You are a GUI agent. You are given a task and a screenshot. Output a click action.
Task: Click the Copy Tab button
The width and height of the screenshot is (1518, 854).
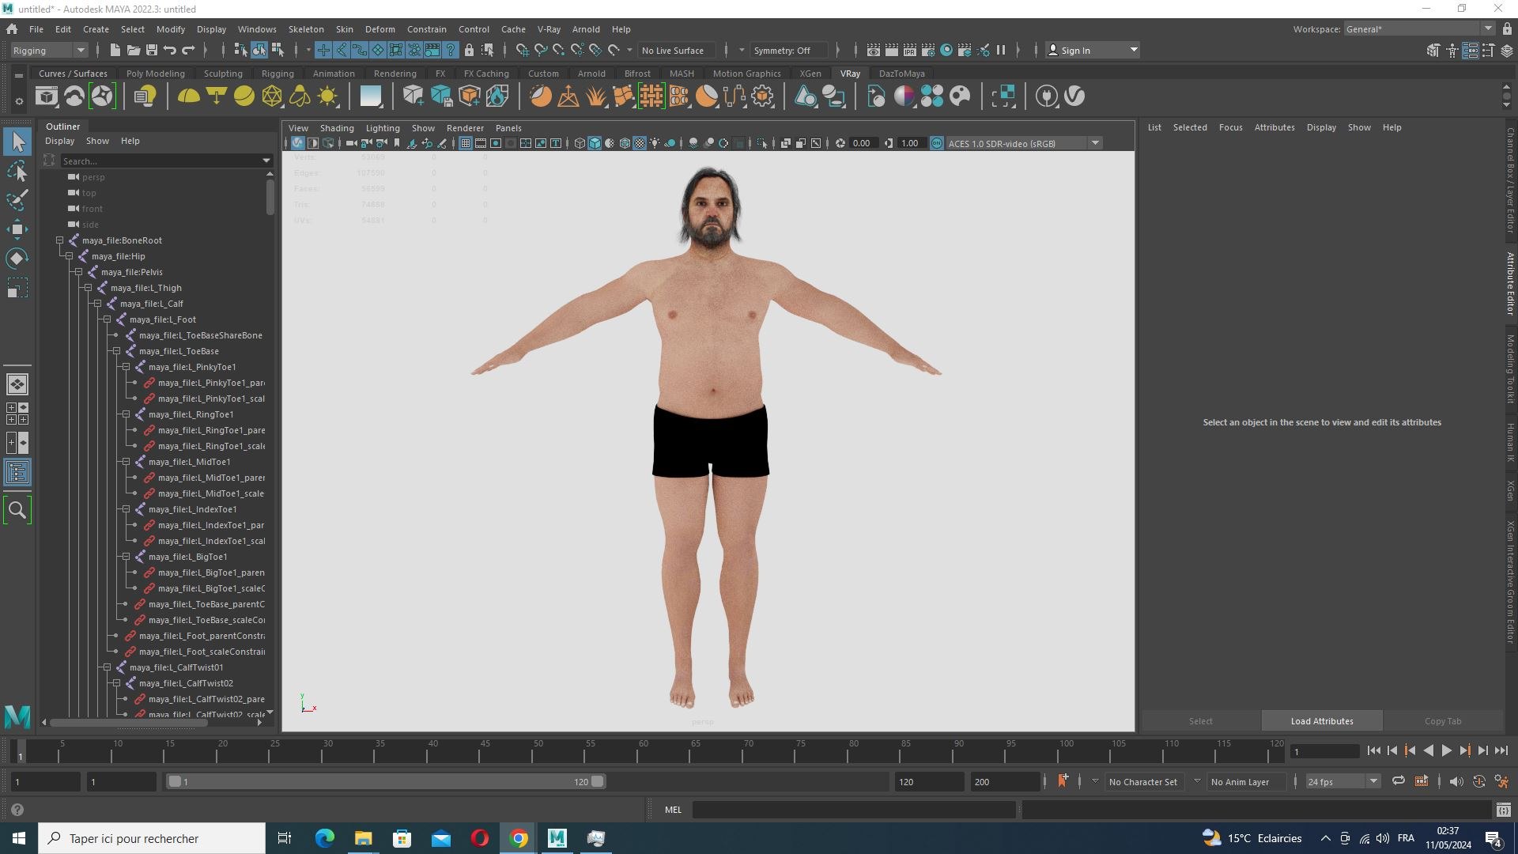pos(1443,721)
